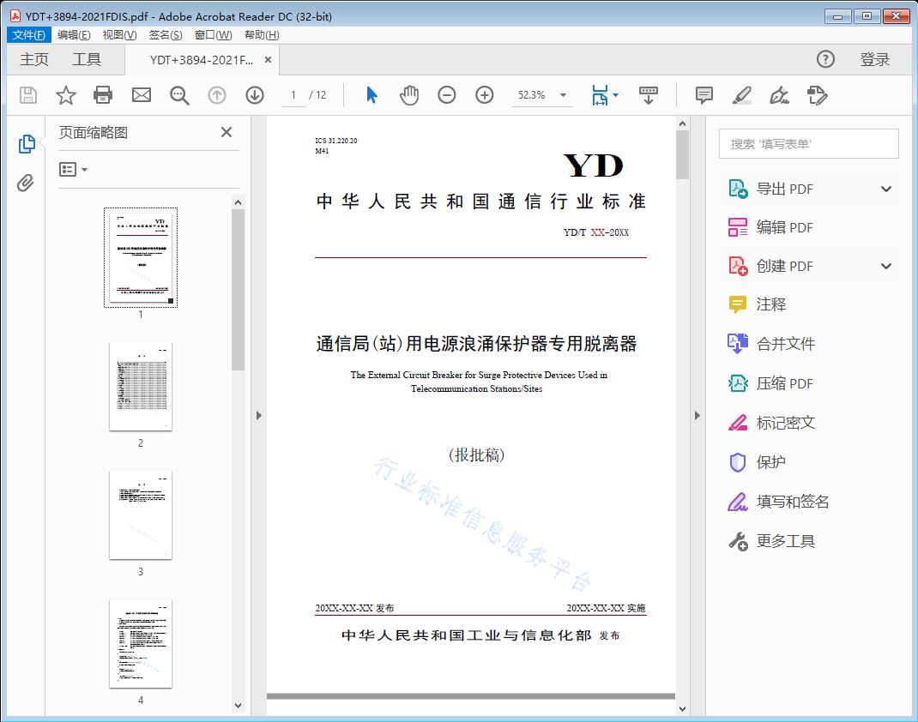Toggle the attachments paperclip panel
Screen dimensions: 918x722
pyautogui.click(x=27, y=183)
